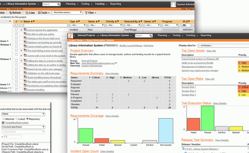This screenshot has width=249, height=153.
Task: Click incident icon beside Database not backing up correctly
Action: click(25, 42)
